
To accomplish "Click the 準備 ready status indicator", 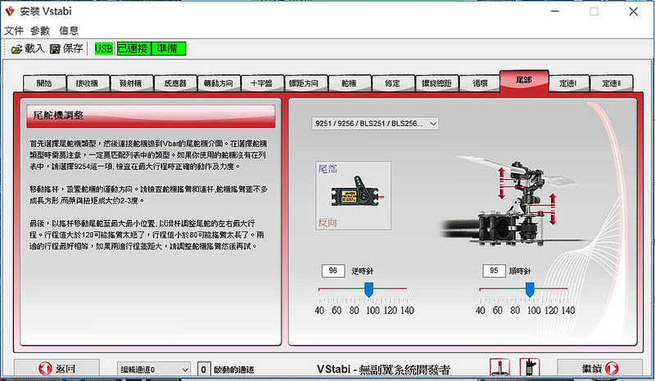I will 169,49.
